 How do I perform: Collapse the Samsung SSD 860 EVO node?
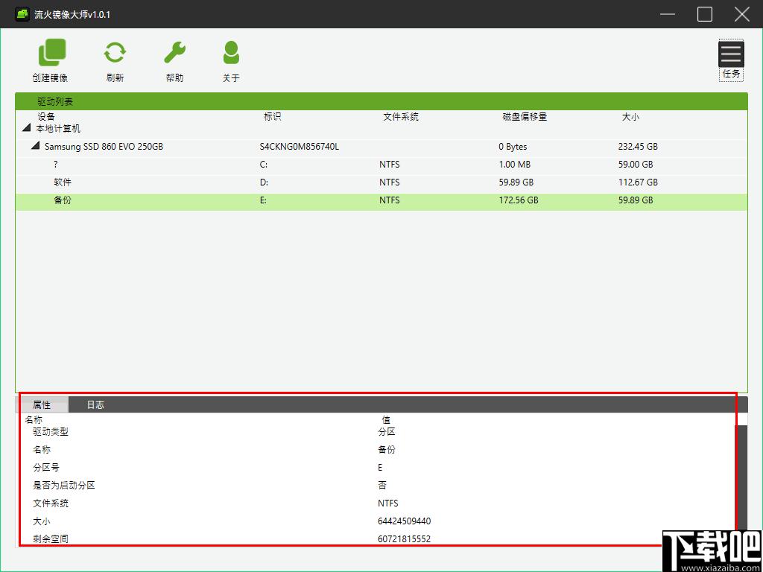(35, 146)
